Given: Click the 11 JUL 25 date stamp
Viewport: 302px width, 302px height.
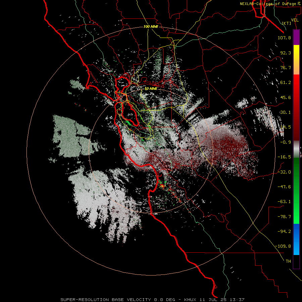Looking at the screenshot, I should [x=214, y=300].
